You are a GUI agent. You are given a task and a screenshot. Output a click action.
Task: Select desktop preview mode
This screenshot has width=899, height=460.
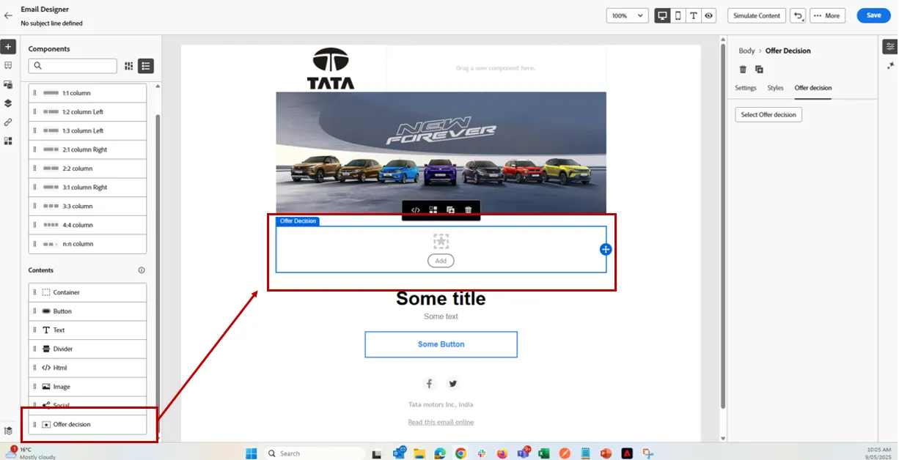pos(663,15)
